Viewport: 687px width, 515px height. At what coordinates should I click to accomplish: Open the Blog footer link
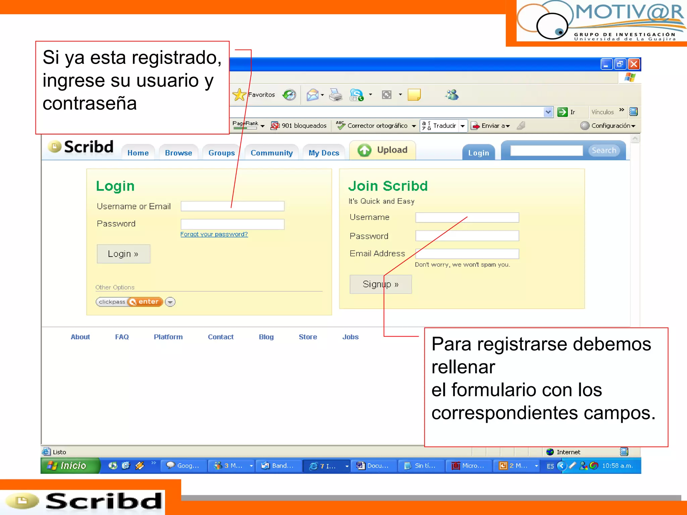(x=266, y=337)
